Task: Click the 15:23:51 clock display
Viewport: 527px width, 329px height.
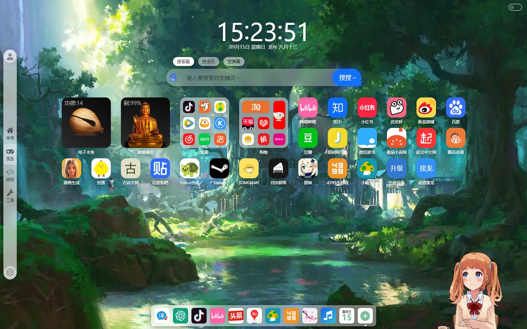Action: pos(263,32)
